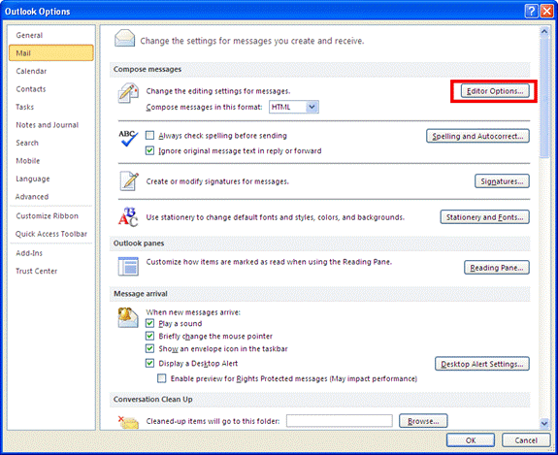Toggle Briefly change the mouse pointer
The image size is (558, 455).
pyautogui.click(x=149, y=336)
